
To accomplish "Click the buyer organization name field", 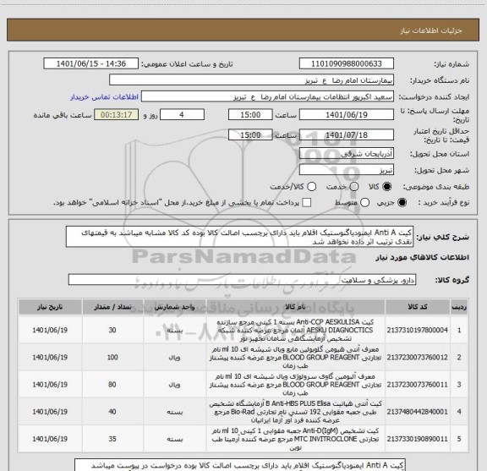I will [x=252, y=80].
